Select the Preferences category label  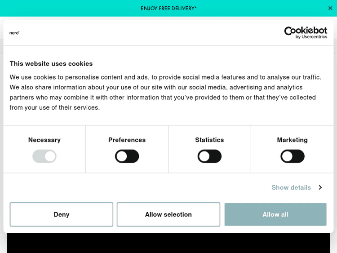coord(127,140)
